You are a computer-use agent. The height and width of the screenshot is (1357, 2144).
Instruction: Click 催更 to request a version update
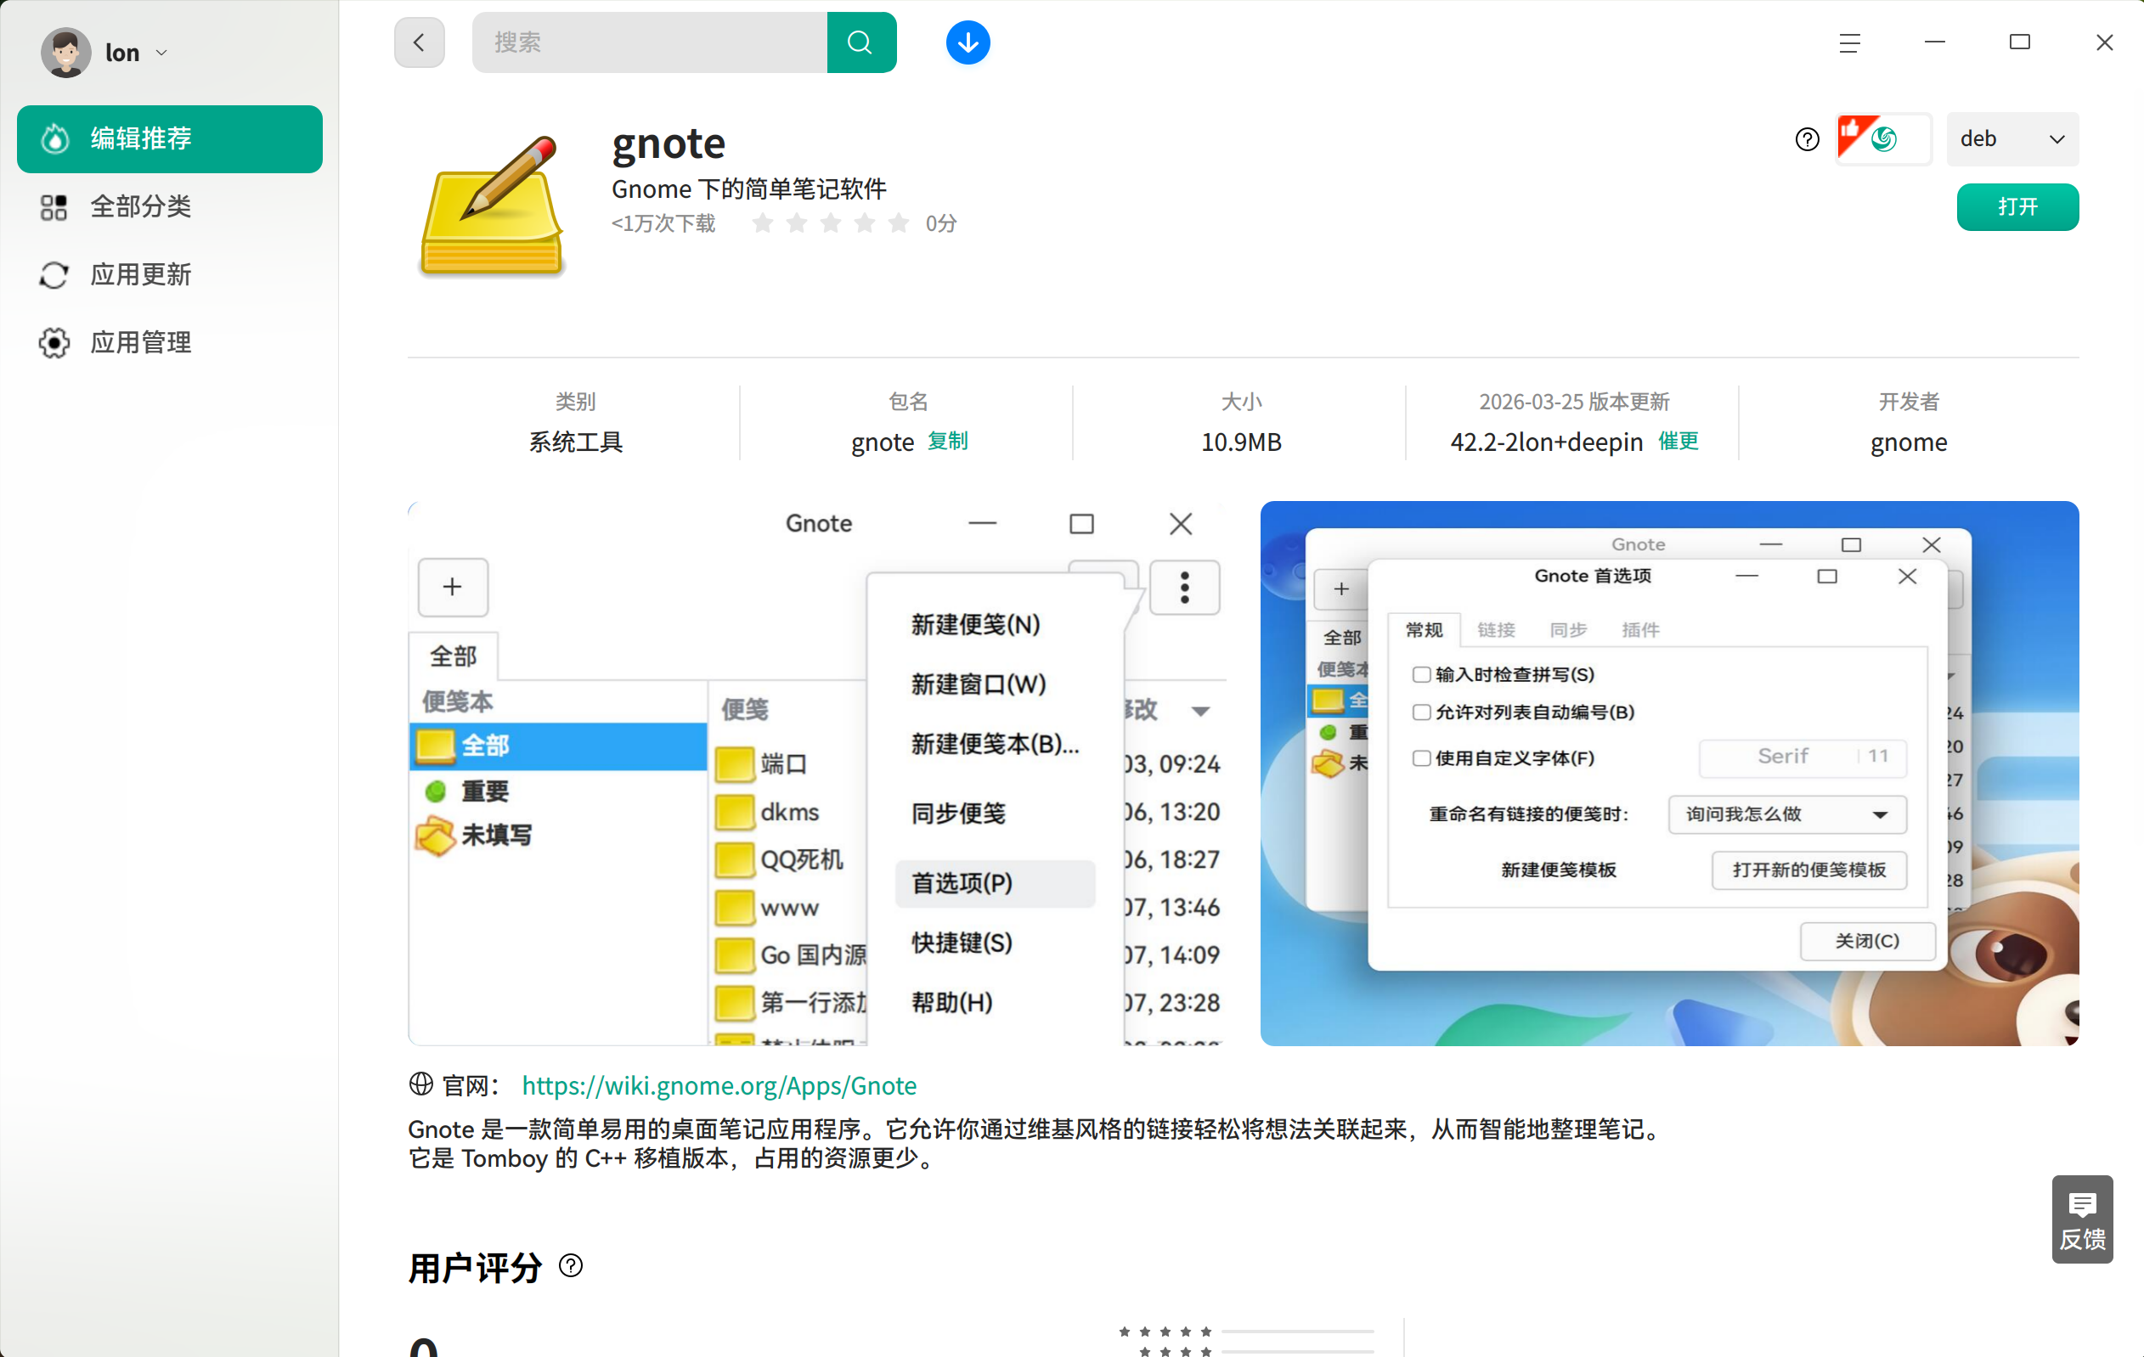[x=1679, y=442]
